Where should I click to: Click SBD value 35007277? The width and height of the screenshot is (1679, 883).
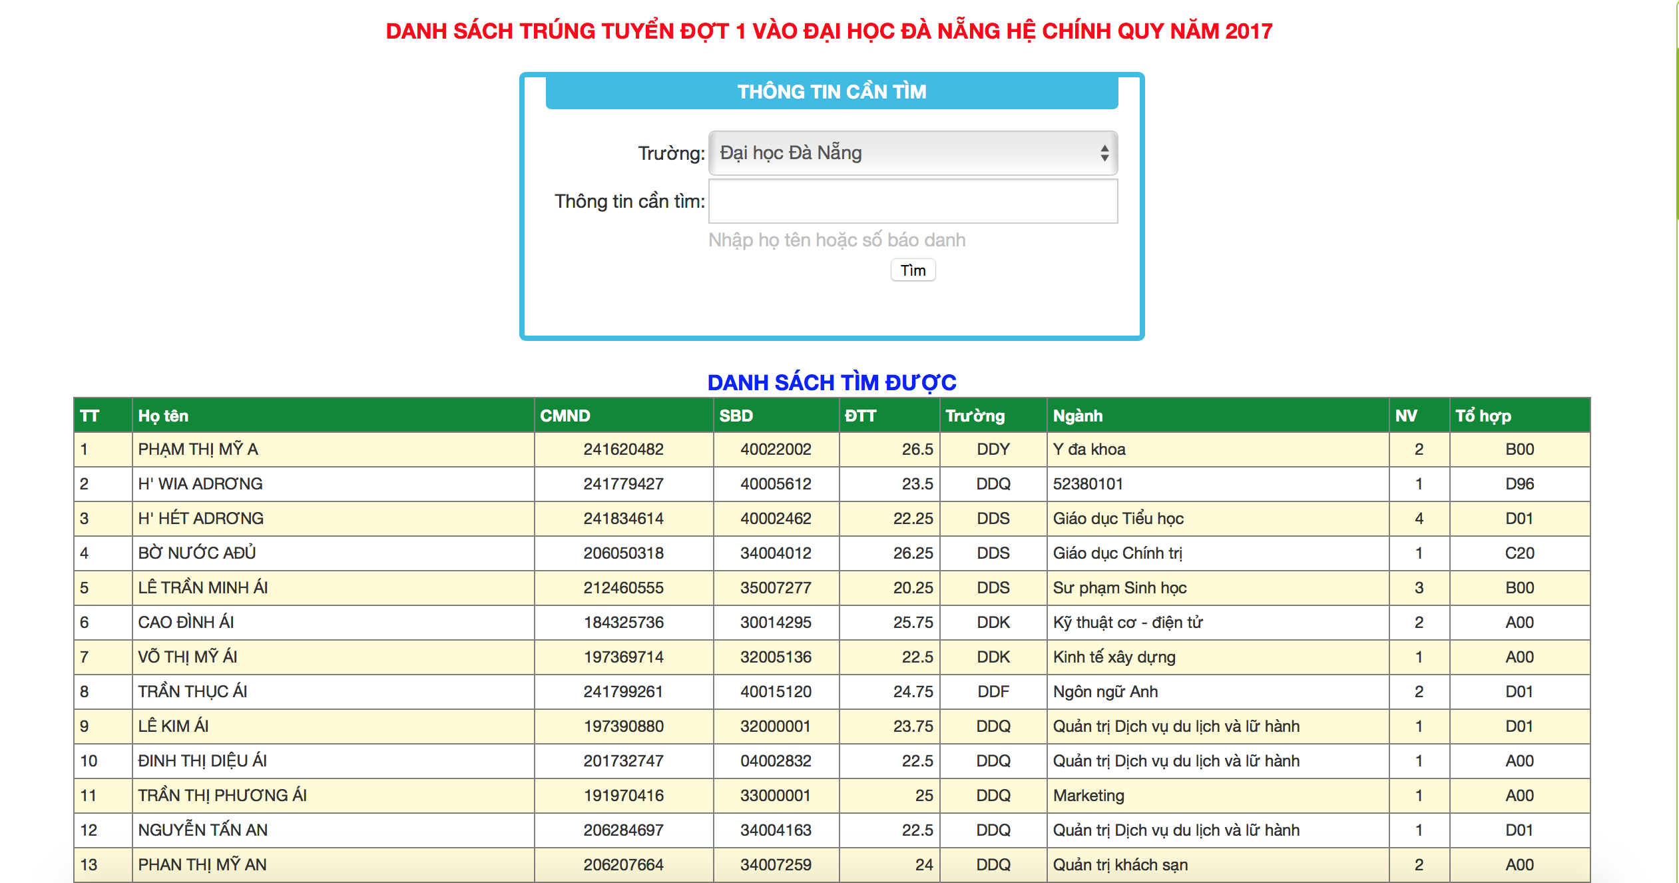(x=776, y=588)
